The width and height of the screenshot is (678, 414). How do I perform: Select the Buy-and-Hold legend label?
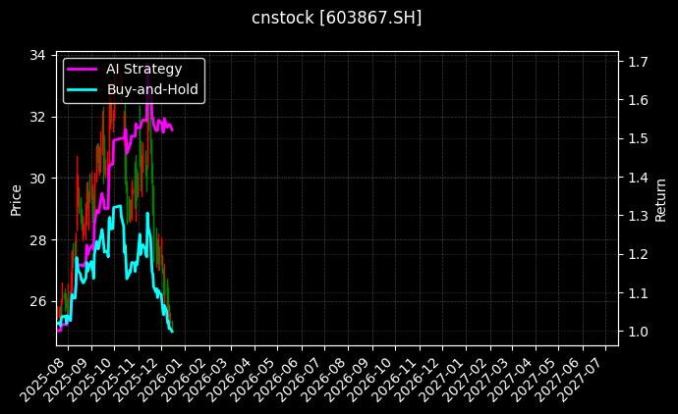tap(152, 89)
